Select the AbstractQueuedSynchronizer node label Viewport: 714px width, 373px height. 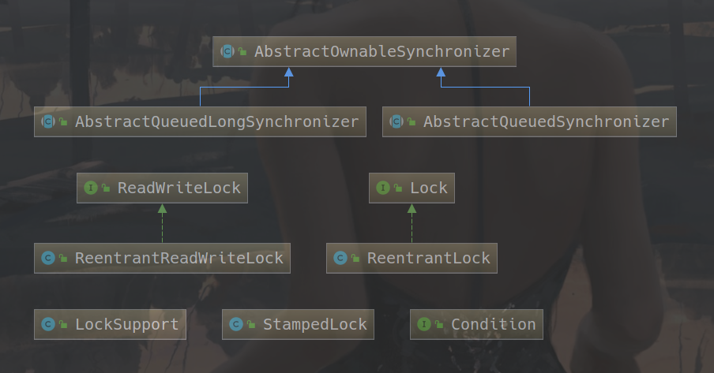(x=546, y=121)
